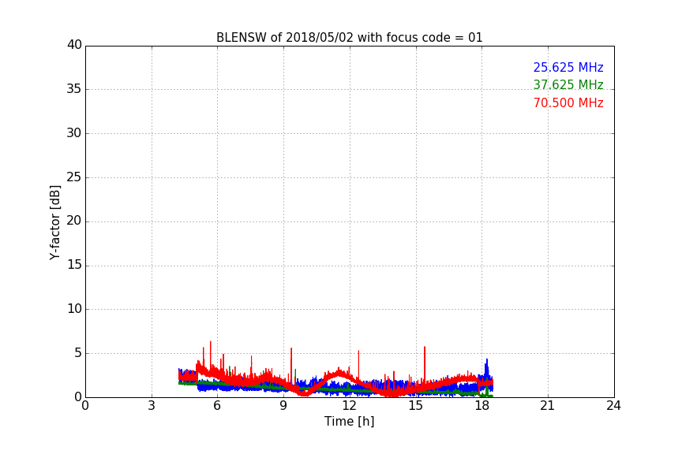Screen dimensions: 682x454
Task: Click the plot title 'BLENSW of 2018/05/02 with focus code = 01'
Action: click(349, 38)
